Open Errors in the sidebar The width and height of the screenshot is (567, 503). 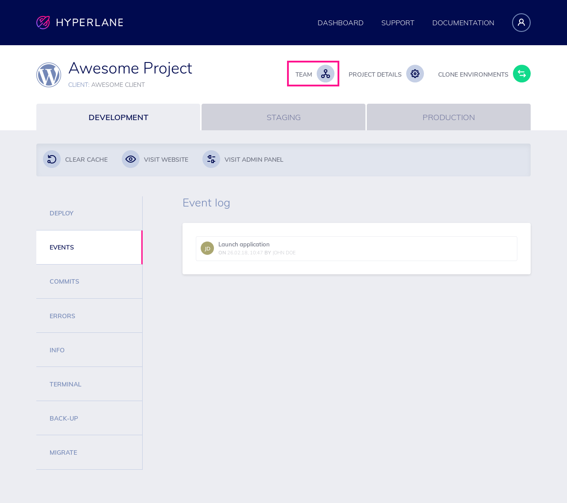(x=89, y=316)
